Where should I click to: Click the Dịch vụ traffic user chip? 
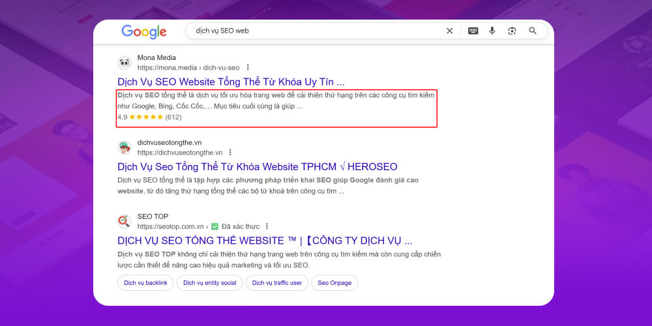pyautogui.click(x=277, y=283)
